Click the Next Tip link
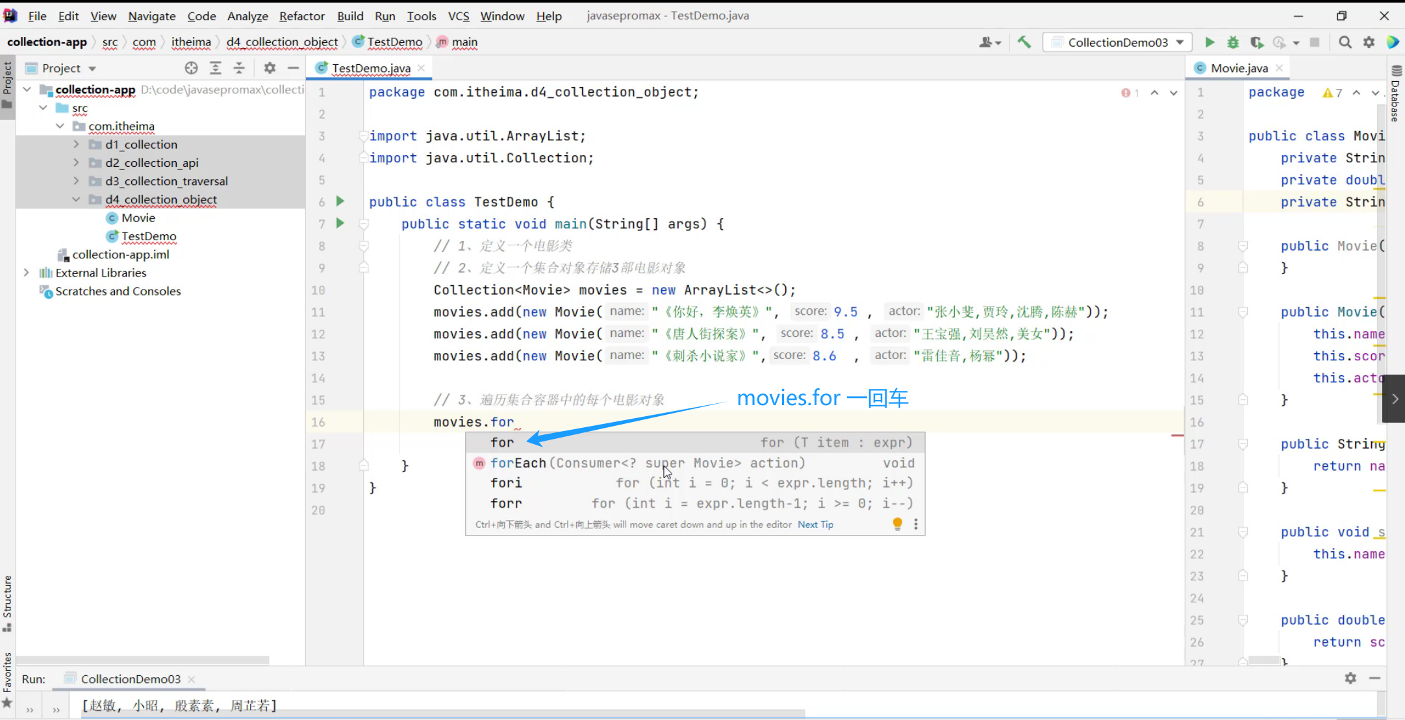Viewport: 1405px width, 720px height. pyautogui.click(x=815, y=525)
